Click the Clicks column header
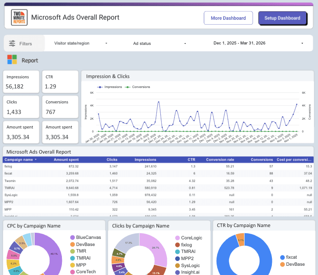Screen dimensions: 318x275 (112, 160)
